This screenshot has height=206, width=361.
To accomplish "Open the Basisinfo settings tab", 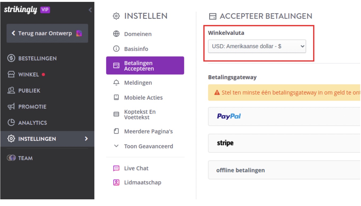I will (x=136, y=49).
